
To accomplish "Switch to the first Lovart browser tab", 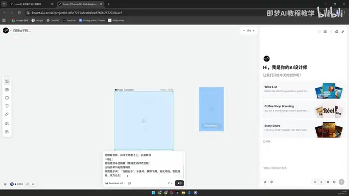I will click(x=32, y=4).
